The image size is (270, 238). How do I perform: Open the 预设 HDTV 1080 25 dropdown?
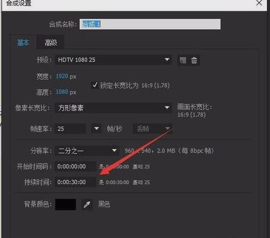(113, 60)
